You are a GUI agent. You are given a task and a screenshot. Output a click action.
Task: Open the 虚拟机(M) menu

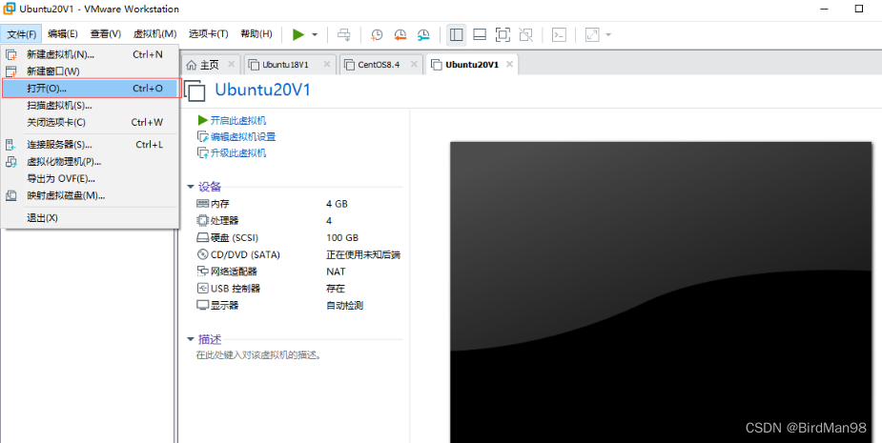pos(154,34)
